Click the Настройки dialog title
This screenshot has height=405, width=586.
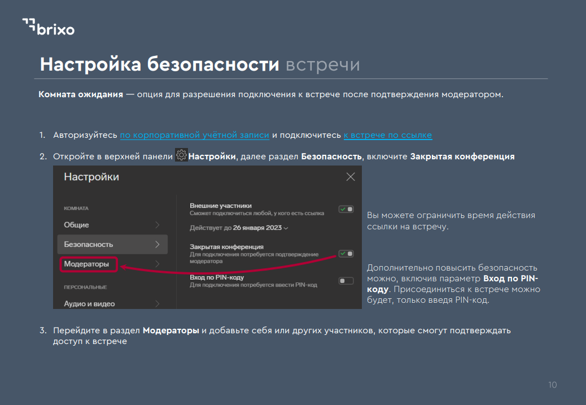point(91,177)
